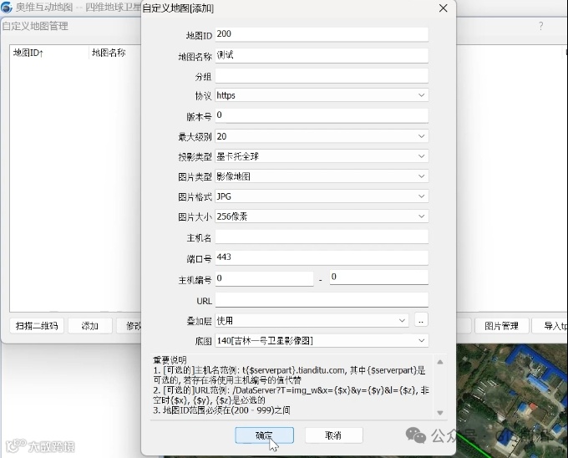Image resolution: width=568 pixels, height=458 pixels.
Task: Focus the empty URL input field
Action: pos(322,300)
